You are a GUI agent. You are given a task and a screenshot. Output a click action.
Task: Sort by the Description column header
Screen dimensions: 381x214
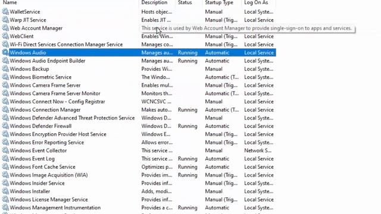tap(154, 2)
